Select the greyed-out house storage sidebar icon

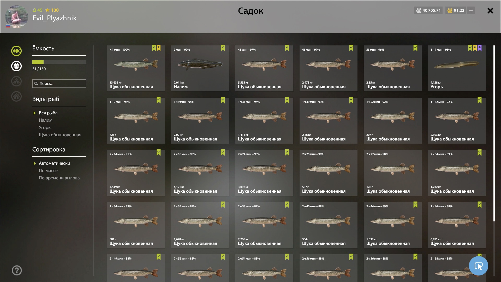(16, 96)
